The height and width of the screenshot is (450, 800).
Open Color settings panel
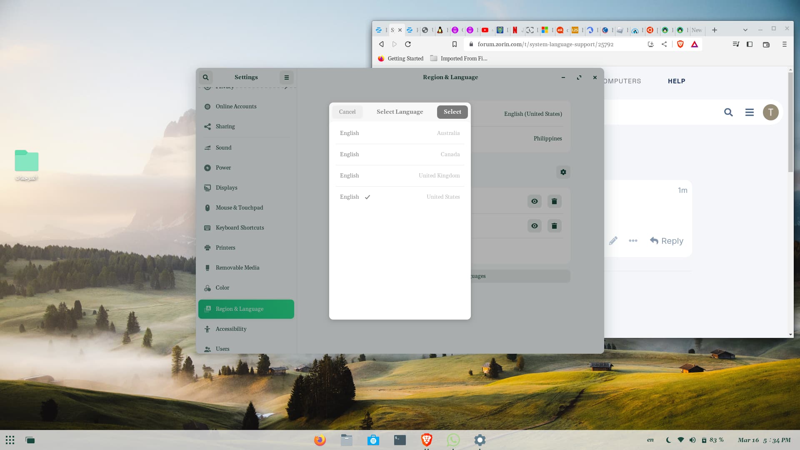[246, 288]
